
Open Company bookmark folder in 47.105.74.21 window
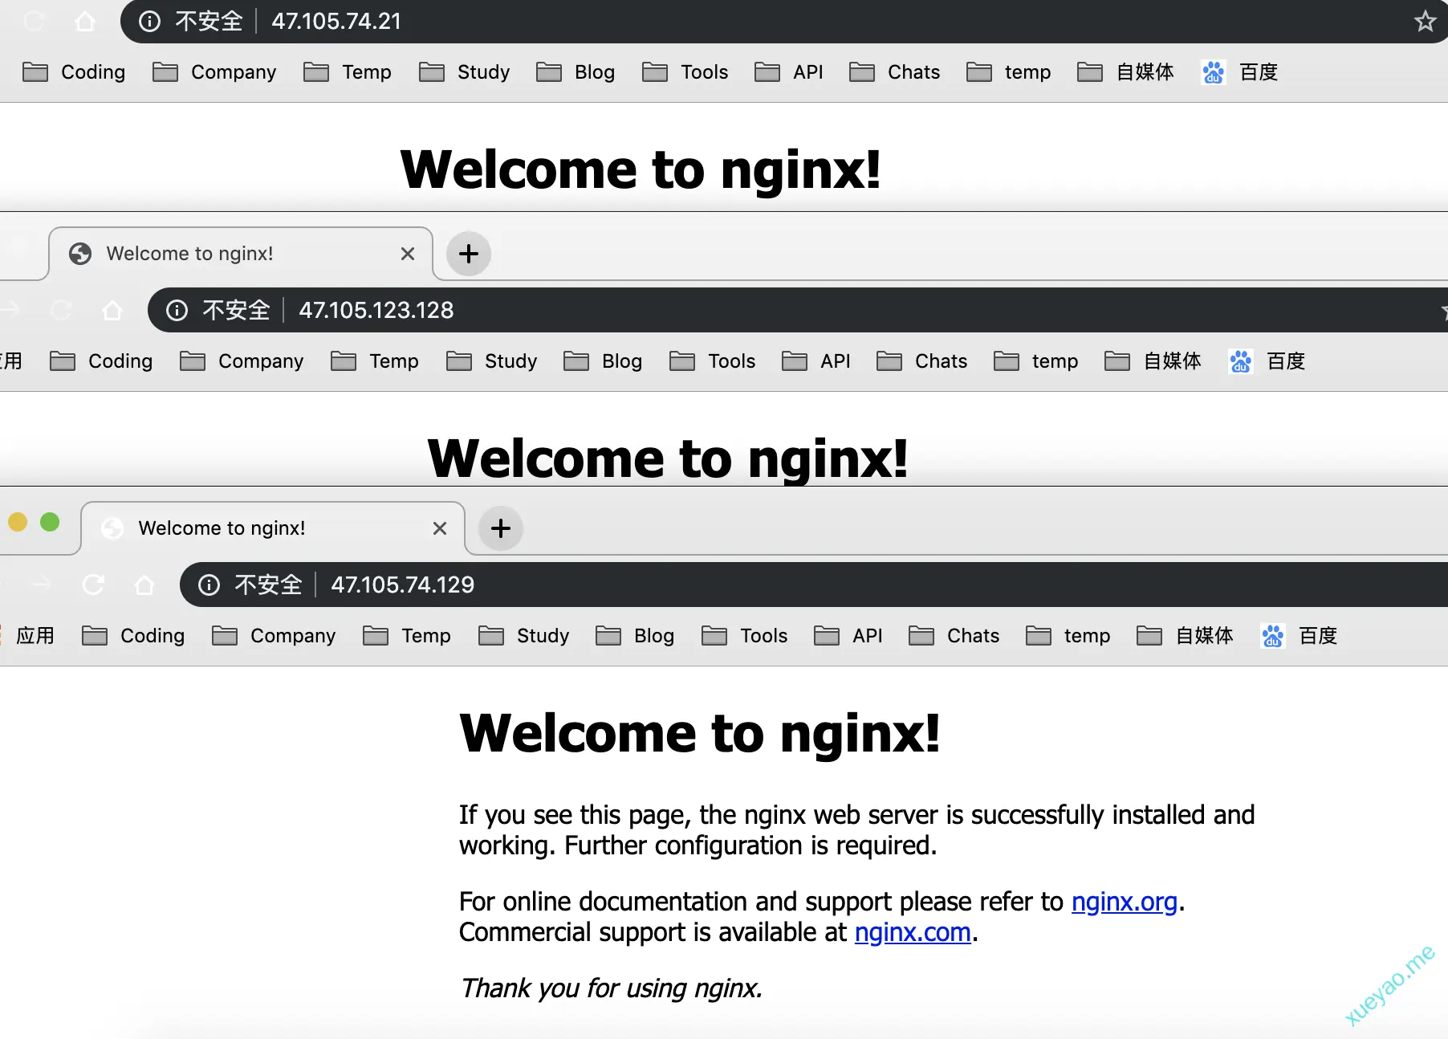[x=214, y=72]
